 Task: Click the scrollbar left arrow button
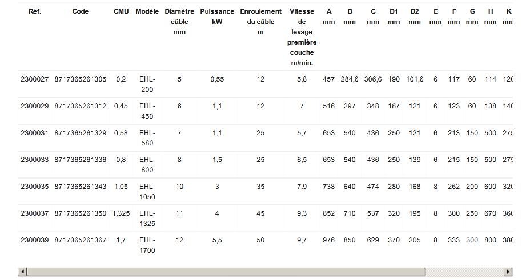coord(23,272)
